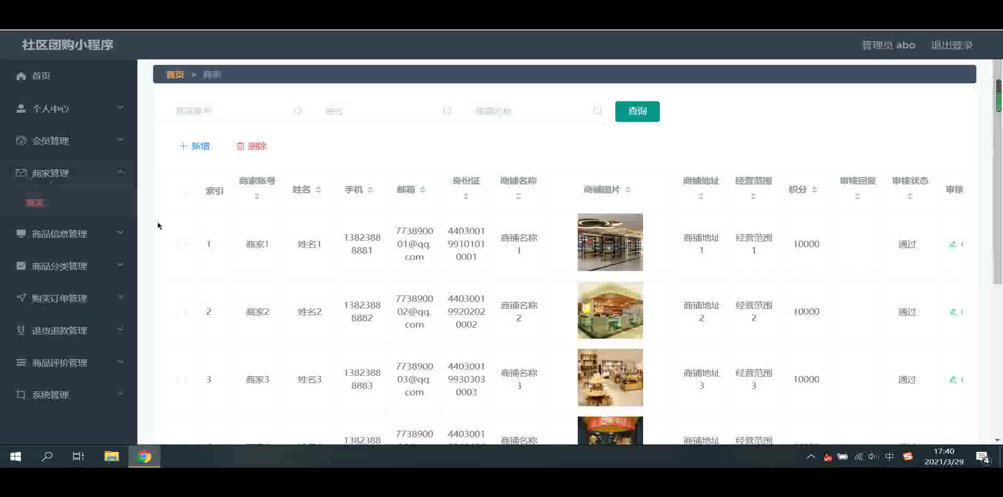Collapse 商家管理 menu chevron
Screen dimensions: 1003x497
[x=120, y=172]
